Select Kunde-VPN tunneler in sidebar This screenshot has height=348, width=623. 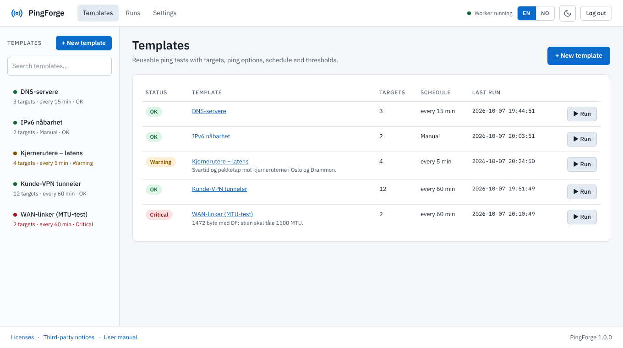click(60, 188)
